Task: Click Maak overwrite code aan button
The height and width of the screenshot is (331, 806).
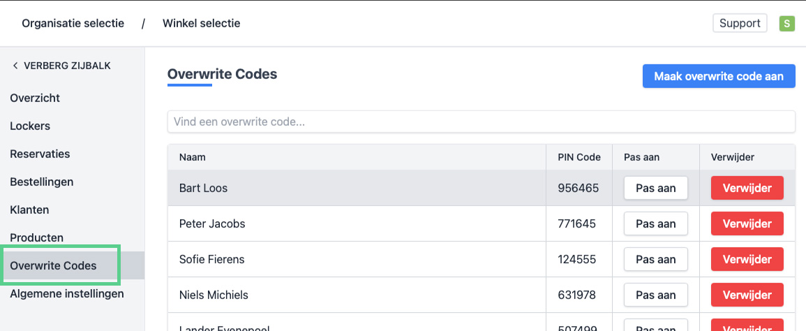Action: [719, 76]
